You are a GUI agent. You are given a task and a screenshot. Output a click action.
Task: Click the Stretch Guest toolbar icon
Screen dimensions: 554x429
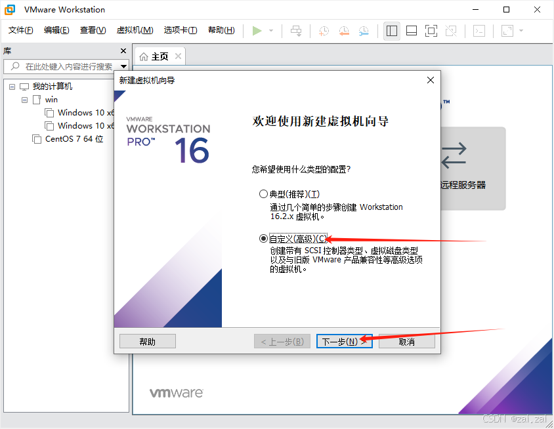[507, 31]
